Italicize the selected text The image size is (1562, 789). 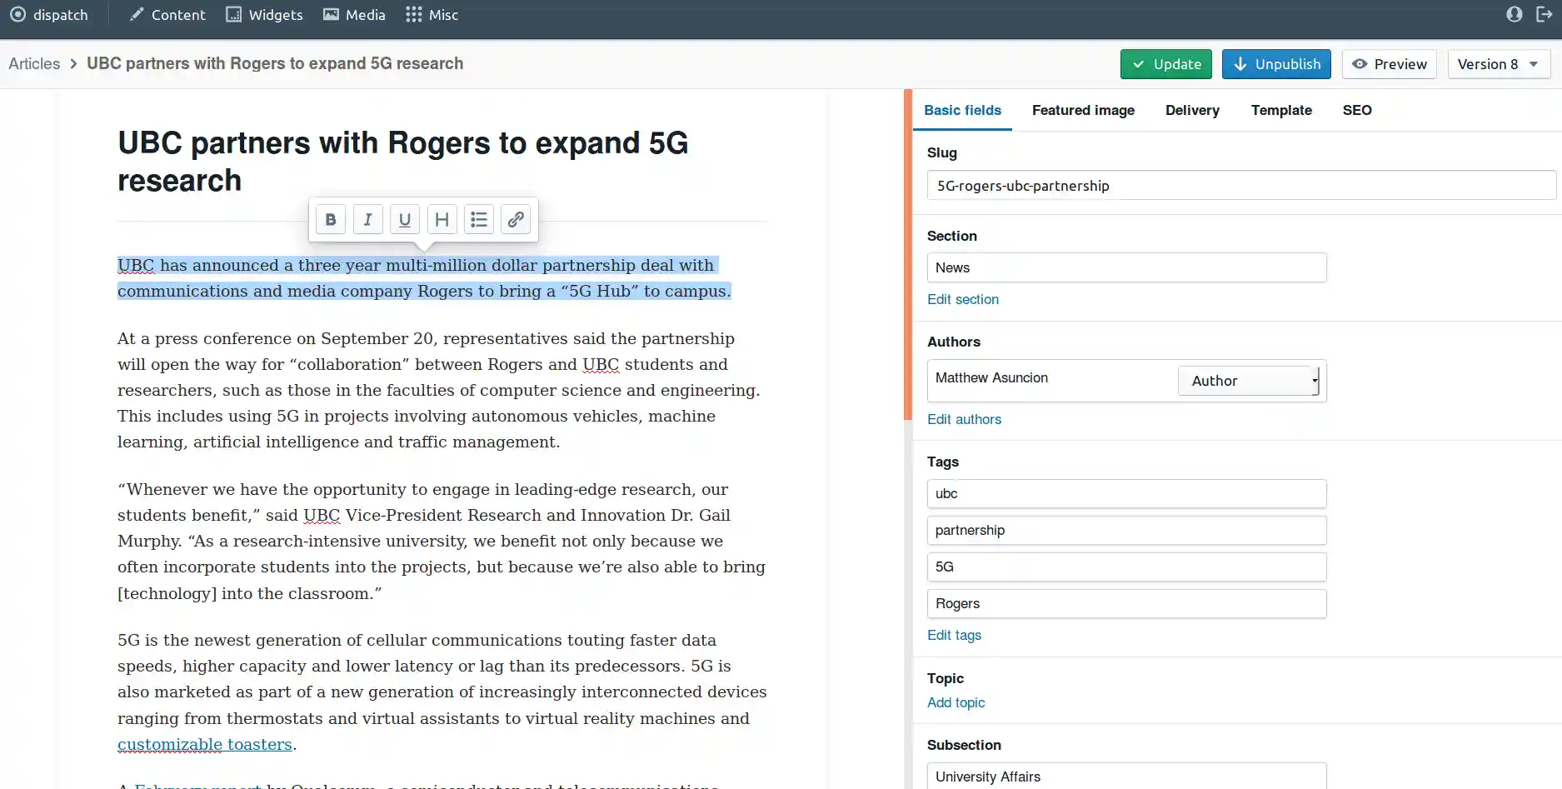[x=367, y=220]
